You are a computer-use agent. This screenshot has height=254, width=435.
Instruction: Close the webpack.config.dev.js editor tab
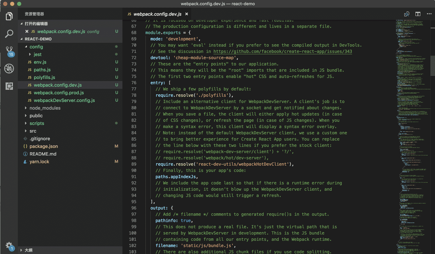point(187,14)
